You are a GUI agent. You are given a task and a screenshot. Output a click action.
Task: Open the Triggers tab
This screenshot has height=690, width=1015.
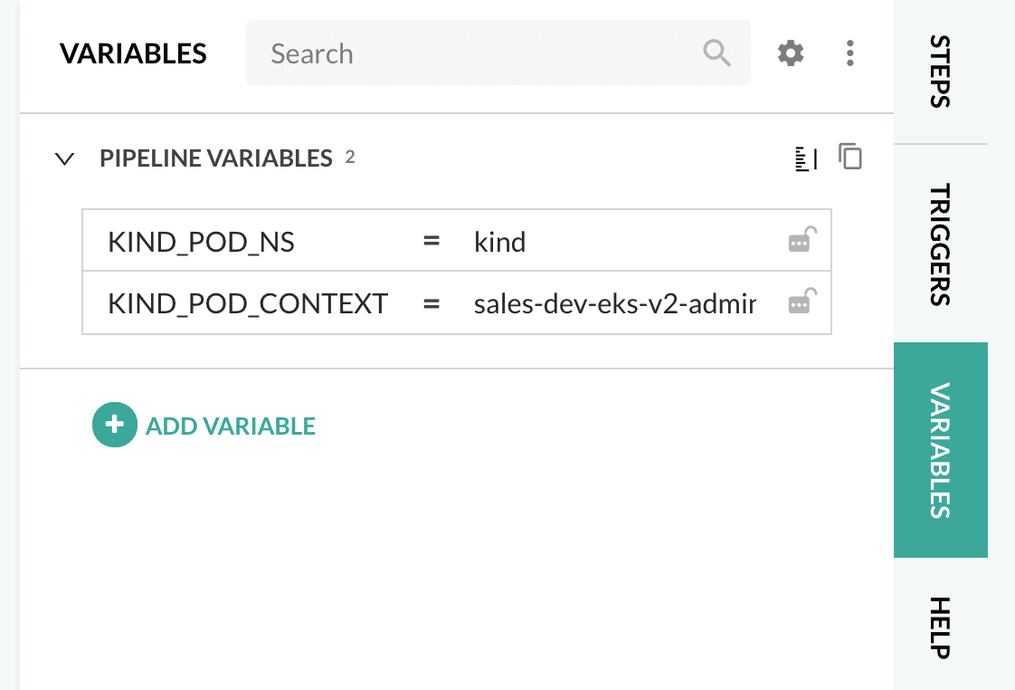tap(940, 244)
